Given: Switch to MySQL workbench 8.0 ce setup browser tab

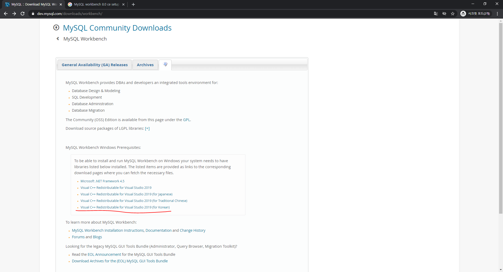Looking at the screenshot, I should pos(96,4).
